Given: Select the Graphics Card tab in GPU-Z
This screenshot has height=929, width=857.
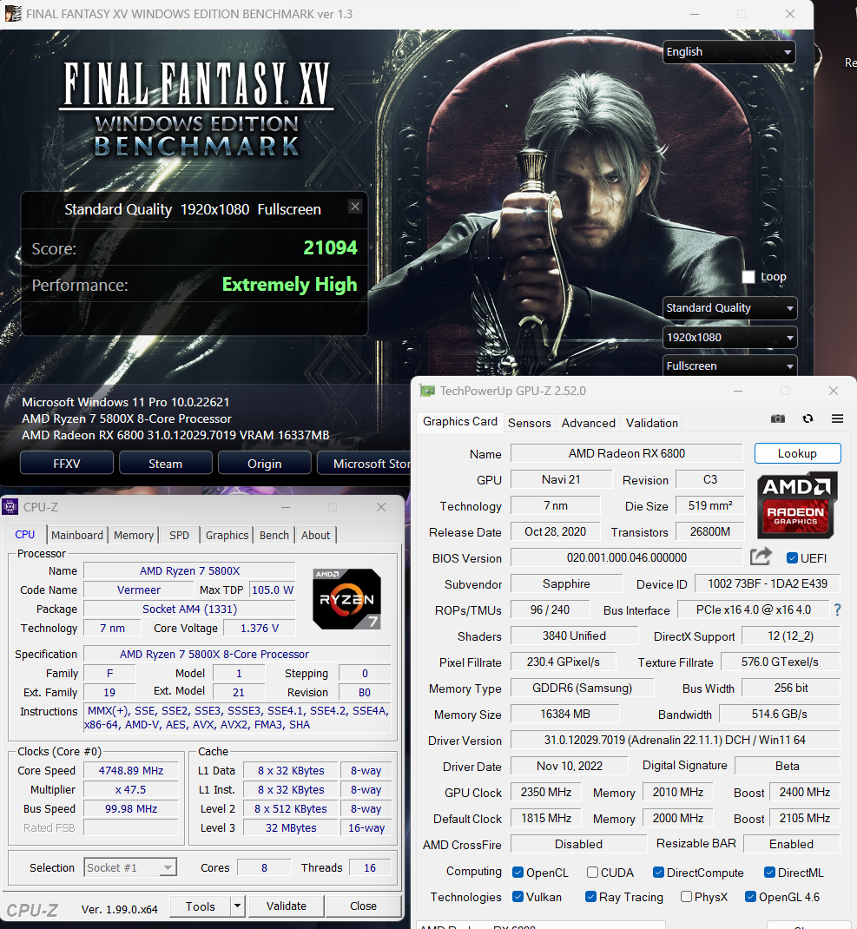Looking at the screenshot, I should coord(460,421).
